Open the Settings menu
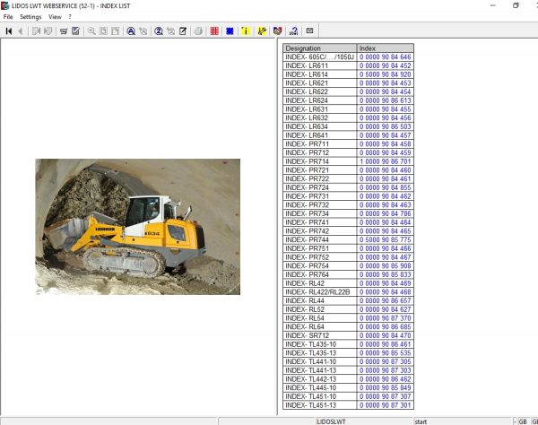This screenshot has height=425, width=538. pyautogui.click(x=30, y=17)
